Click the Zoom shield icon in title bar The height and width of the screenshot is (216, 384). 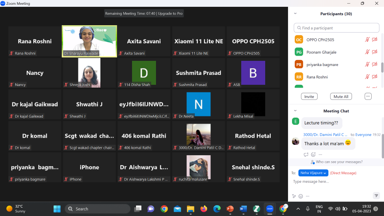[3, 4]
